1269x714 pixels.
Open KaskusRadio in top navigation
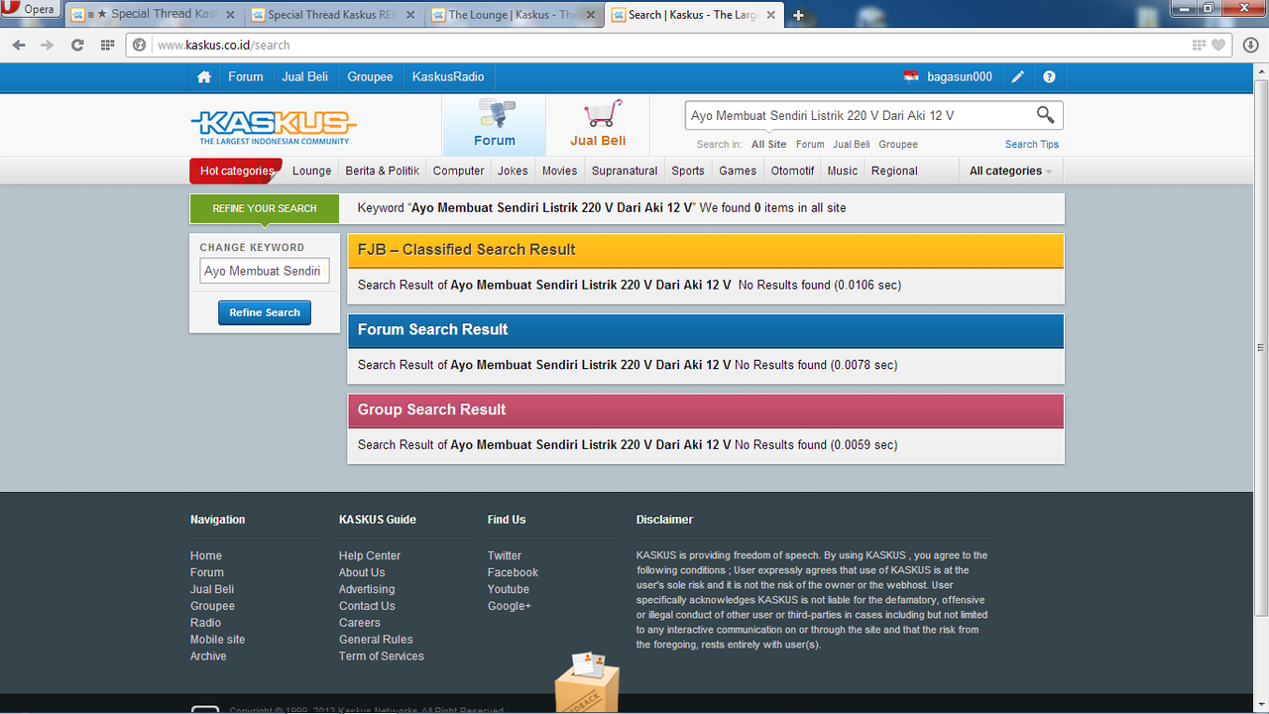pos(448,77)
